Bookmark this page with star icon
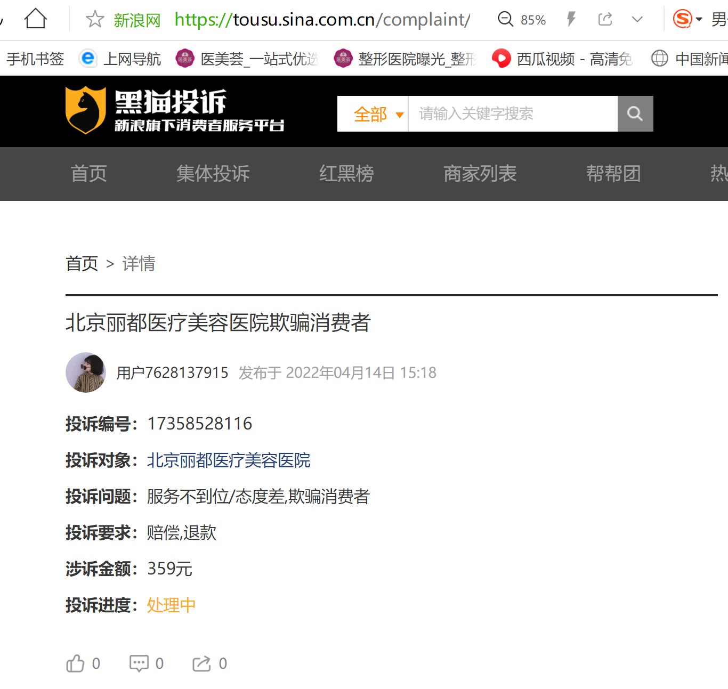Image resolution: width=728 pixels, height=689 pixels. coord(95,19)
